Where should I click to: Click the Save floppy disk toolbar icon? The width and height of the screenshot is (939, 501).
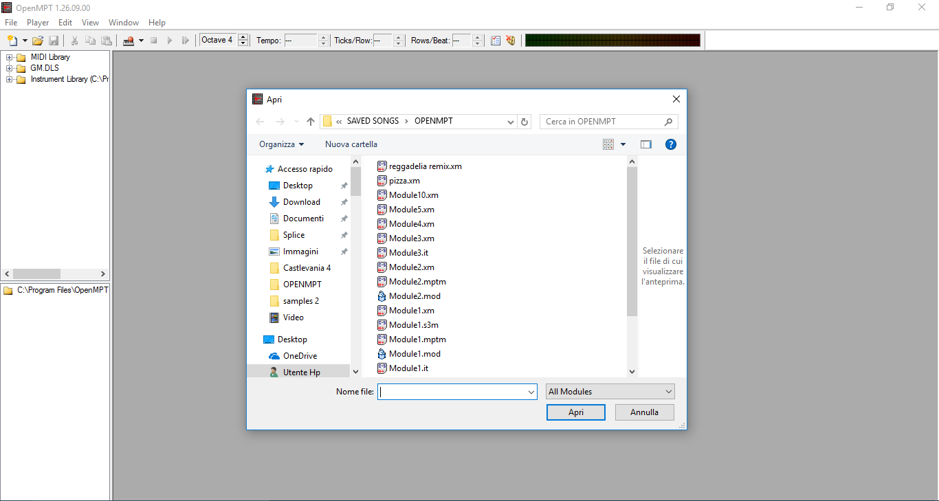pos(53,41)
